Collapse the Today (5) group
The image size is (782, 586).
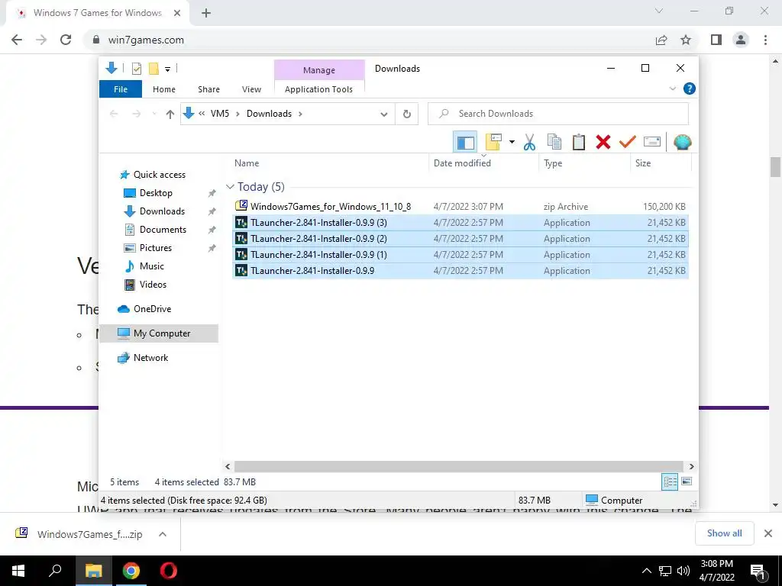(230, 187)
